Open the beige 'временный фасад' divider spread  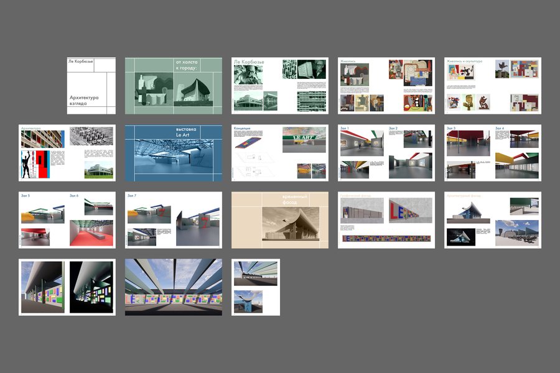[280, 220]
